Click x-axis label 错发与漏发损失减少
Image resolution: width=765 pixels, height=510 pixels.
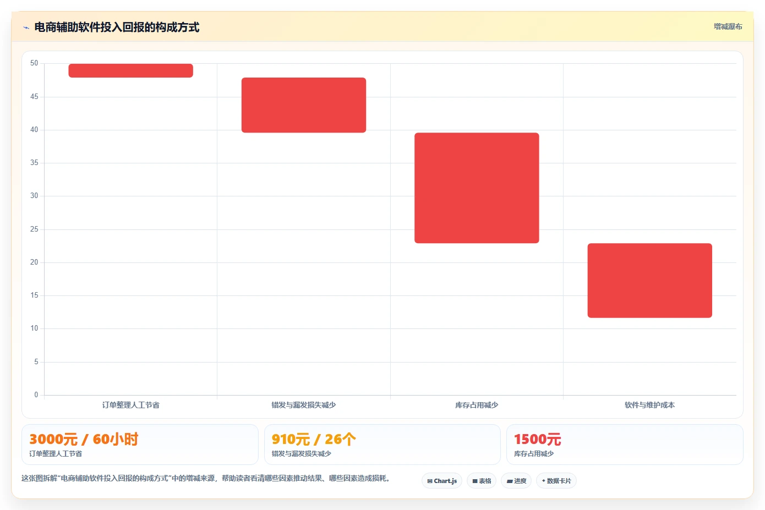tap(304, 405)
